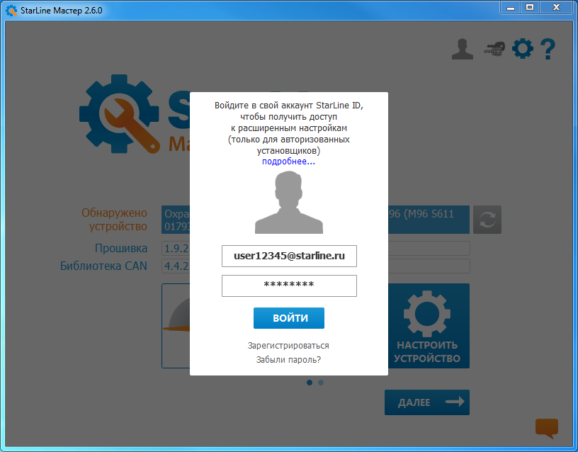Open the подробнее... link
578x452 pixels.
click(288, 162)
